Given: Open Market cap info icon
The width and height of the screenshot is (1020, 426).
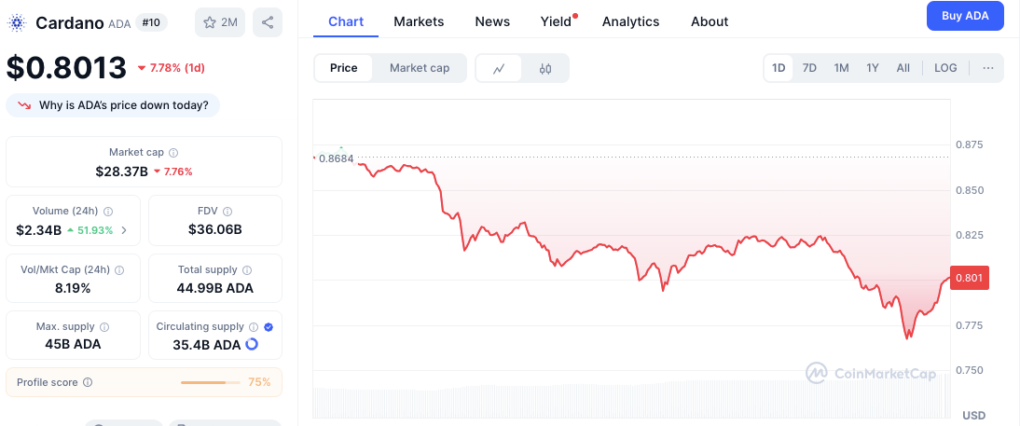Looking at the screenshot, I should 173,153.
